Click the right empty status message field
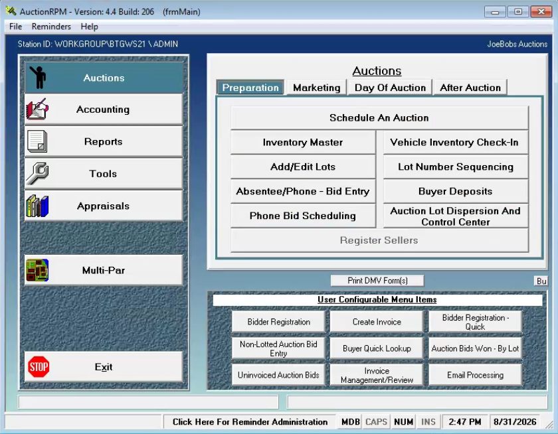Image resolution: width=558 pixels, height=434 pixels. point(417,402)
